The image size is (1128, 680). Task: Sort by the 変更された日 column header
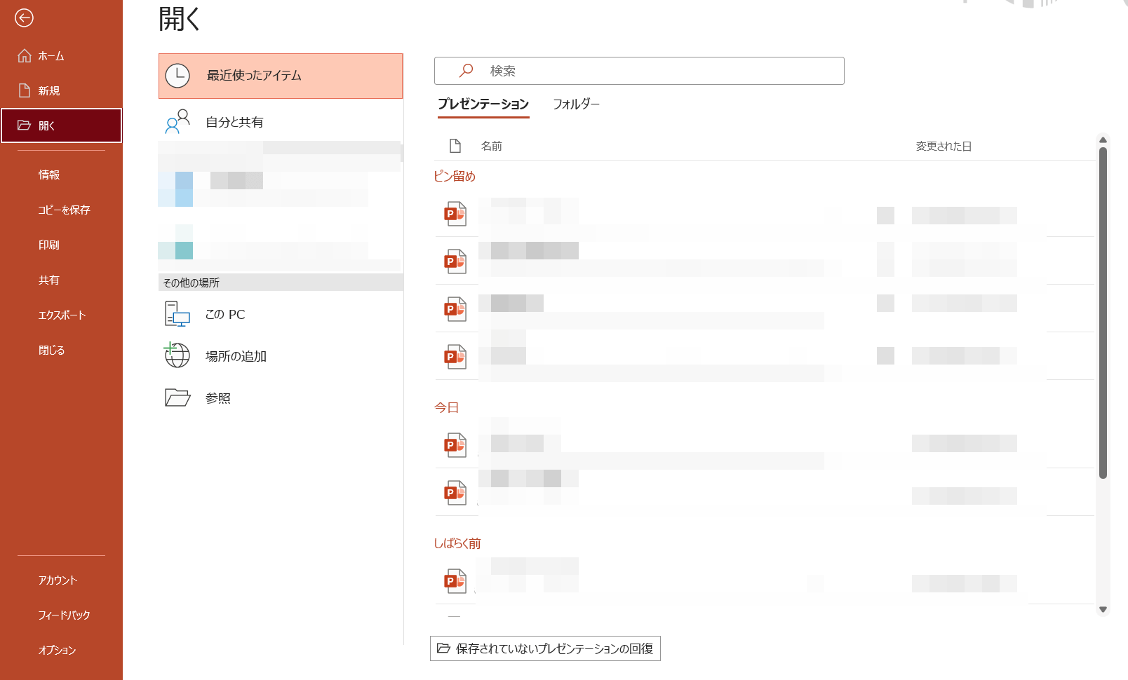point(944,146)
